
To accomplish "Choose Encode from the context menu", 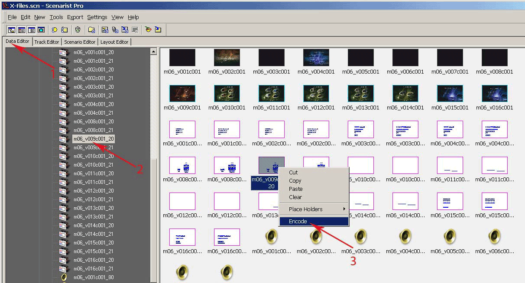I will (x=314, y=222).
